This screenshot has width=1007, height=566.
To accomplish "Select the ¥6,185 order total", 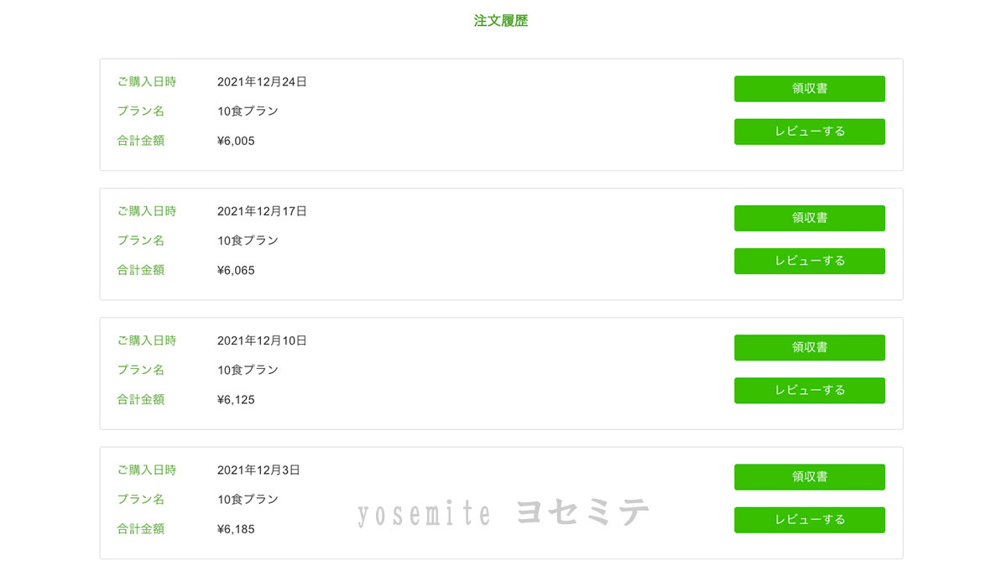I will coord(236,530).
